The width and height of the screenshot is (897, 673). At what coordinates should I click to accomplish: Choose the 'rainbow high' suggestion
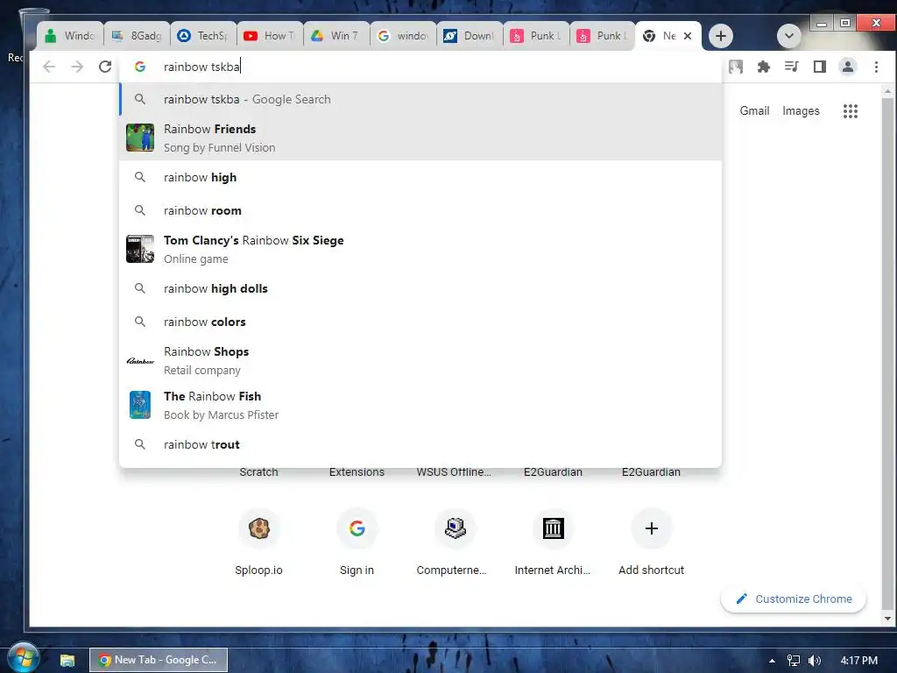[420, 177]
